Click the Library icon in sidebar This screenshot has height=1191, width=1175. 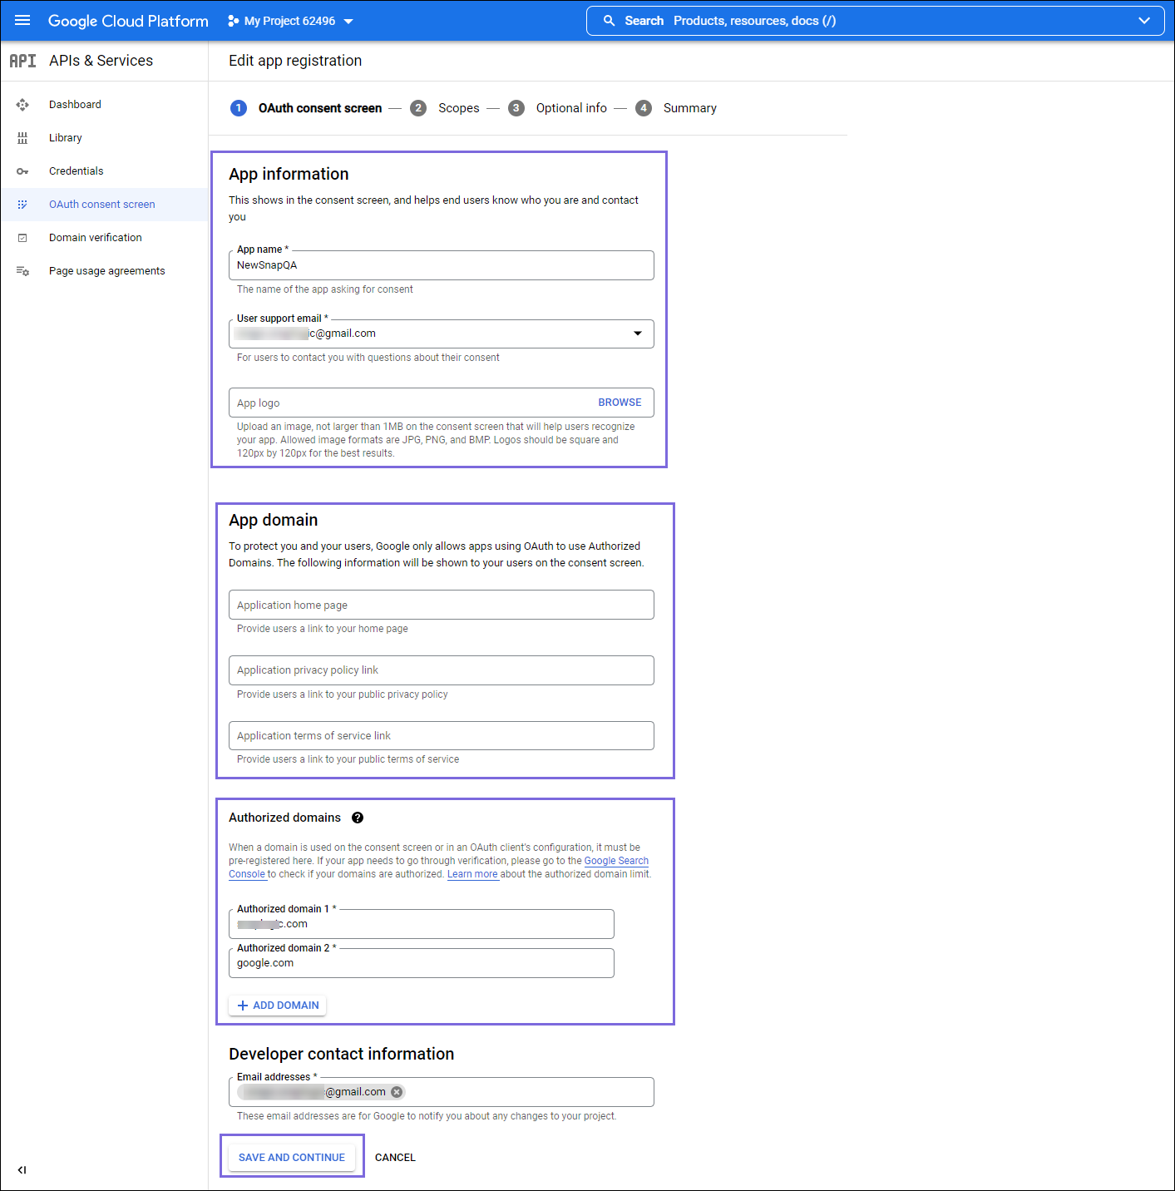click(x=22, y=138)
